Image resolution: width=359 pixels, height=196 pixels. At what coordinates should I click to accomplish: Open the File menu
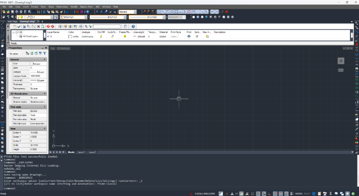(4, 7)
